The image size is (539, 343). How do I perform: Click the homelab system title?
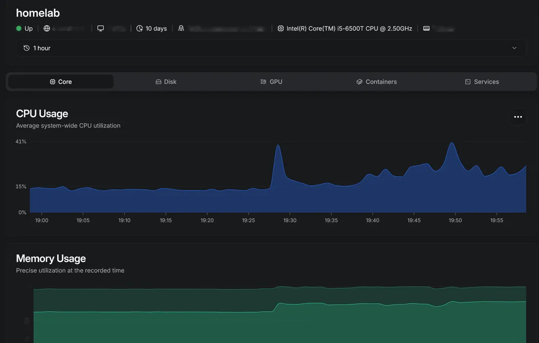[38, 13]
